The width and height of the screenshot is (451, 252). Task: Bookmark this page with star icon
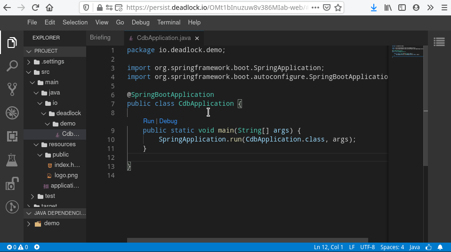click(x=338, y=8)
